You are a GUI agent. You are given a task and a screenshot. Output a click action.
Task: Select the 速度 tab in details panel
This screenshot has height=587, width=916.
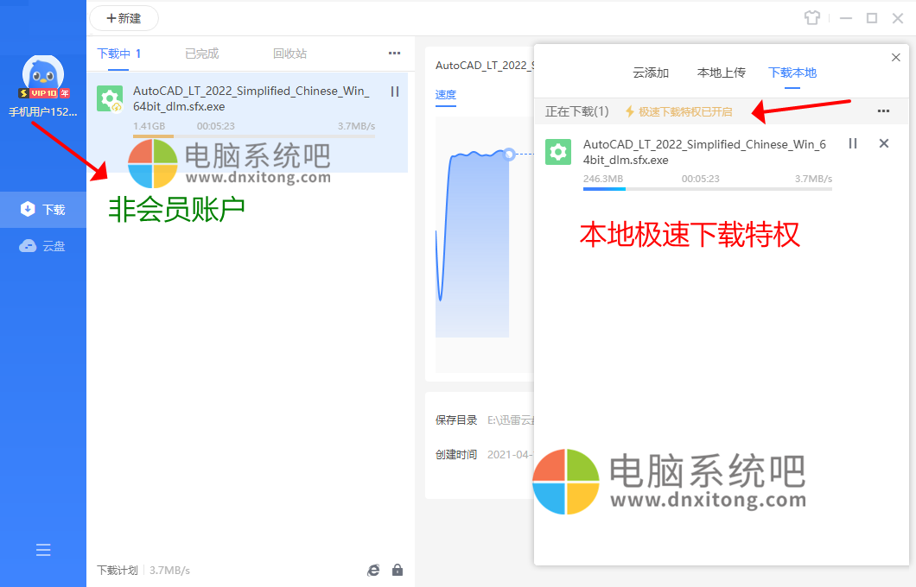pos(446,95)
